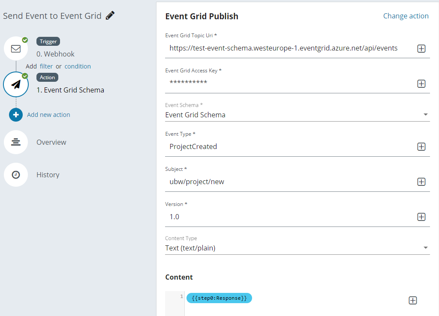Image resolution: width=439 pixels, height=316 pixels.
Task: Select the Webhook trigger envelope icon
Action: tap(16, 49)
